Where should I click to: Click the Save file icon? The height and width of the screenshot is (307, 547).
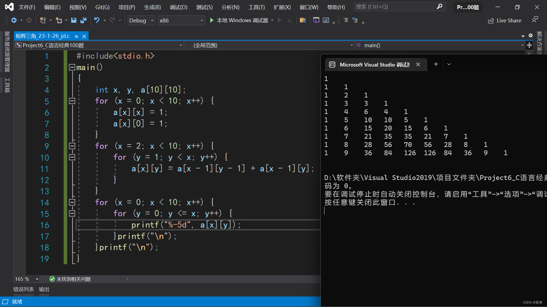click(74, 20)
